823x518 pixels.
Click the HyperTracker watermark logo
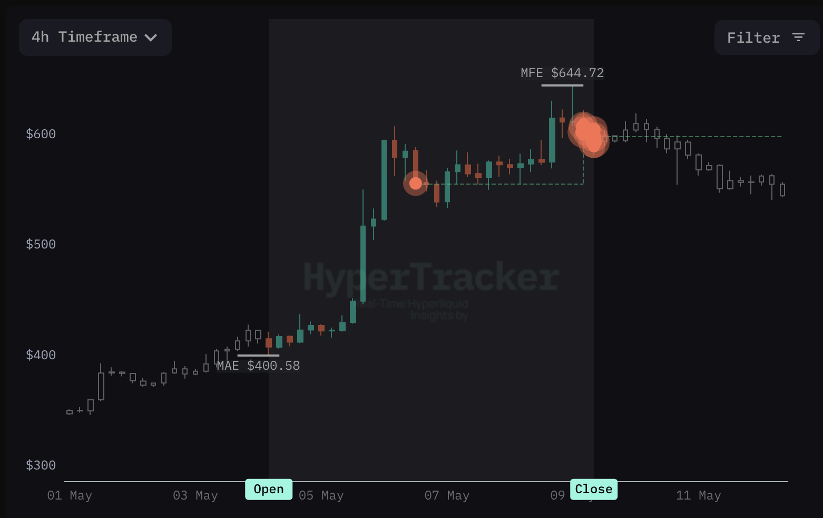(x=431, y=277)
